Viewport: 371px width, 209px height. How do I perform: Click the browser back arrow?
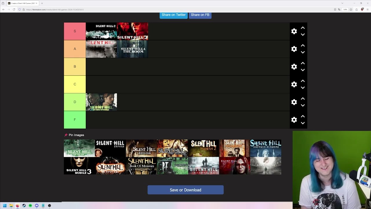point(3,10)
